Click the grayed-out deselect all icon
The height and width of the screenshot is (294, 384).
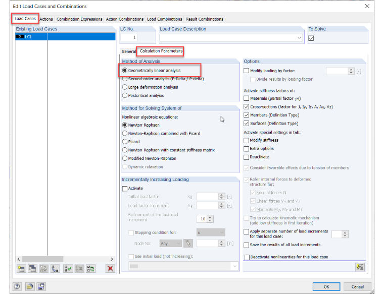coord(79,269)
